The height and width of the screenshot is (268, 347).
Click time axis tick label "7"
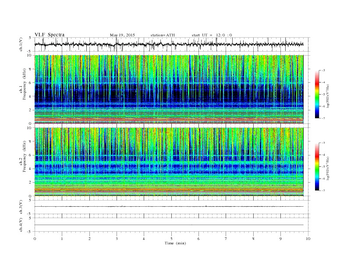tap(226, 239)
